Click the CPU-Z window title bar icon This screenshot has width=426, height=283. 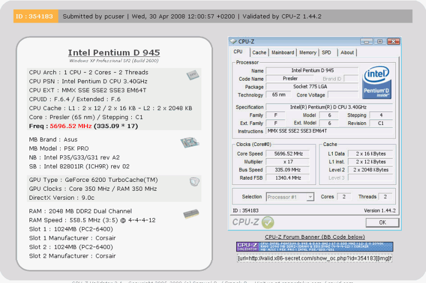(x=234, y=41)
